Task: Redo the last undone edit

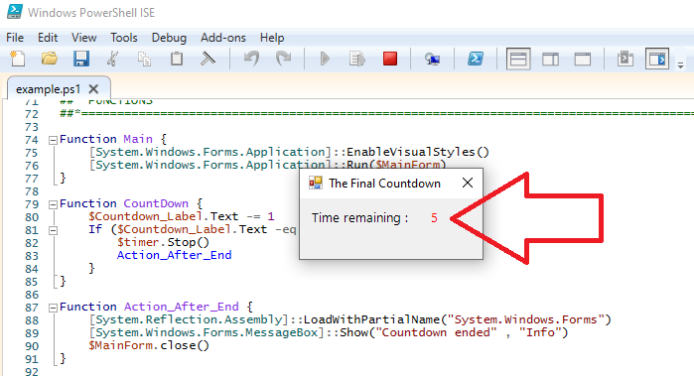Action: [x=283, y=59]
